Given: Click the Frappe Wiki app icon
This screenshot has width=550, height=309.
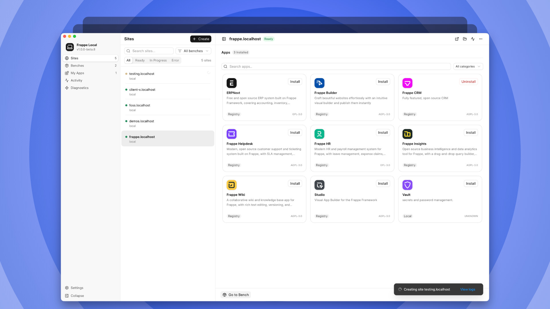Looking at the screenshot, I should tap(231, 185).
